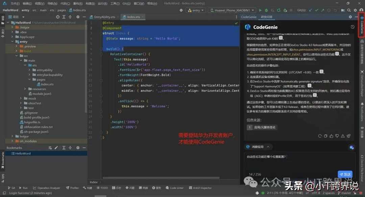The height and width of the screenshot is (197, 365).
Task: Click the UTF-8 encoding in status bar
Action: pyautogui.click(x=316, y=193)
